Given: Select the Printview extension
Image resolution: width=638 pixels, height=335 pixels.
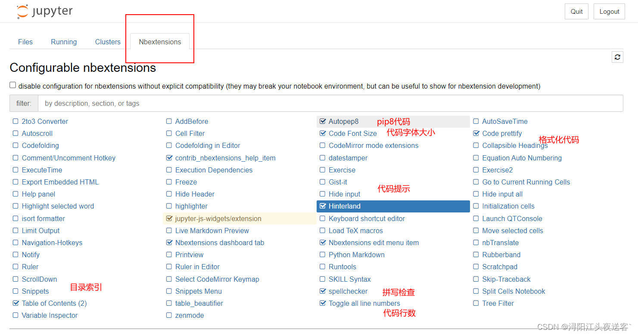Looking at the screenshot, I should click(x=189, y=255).
